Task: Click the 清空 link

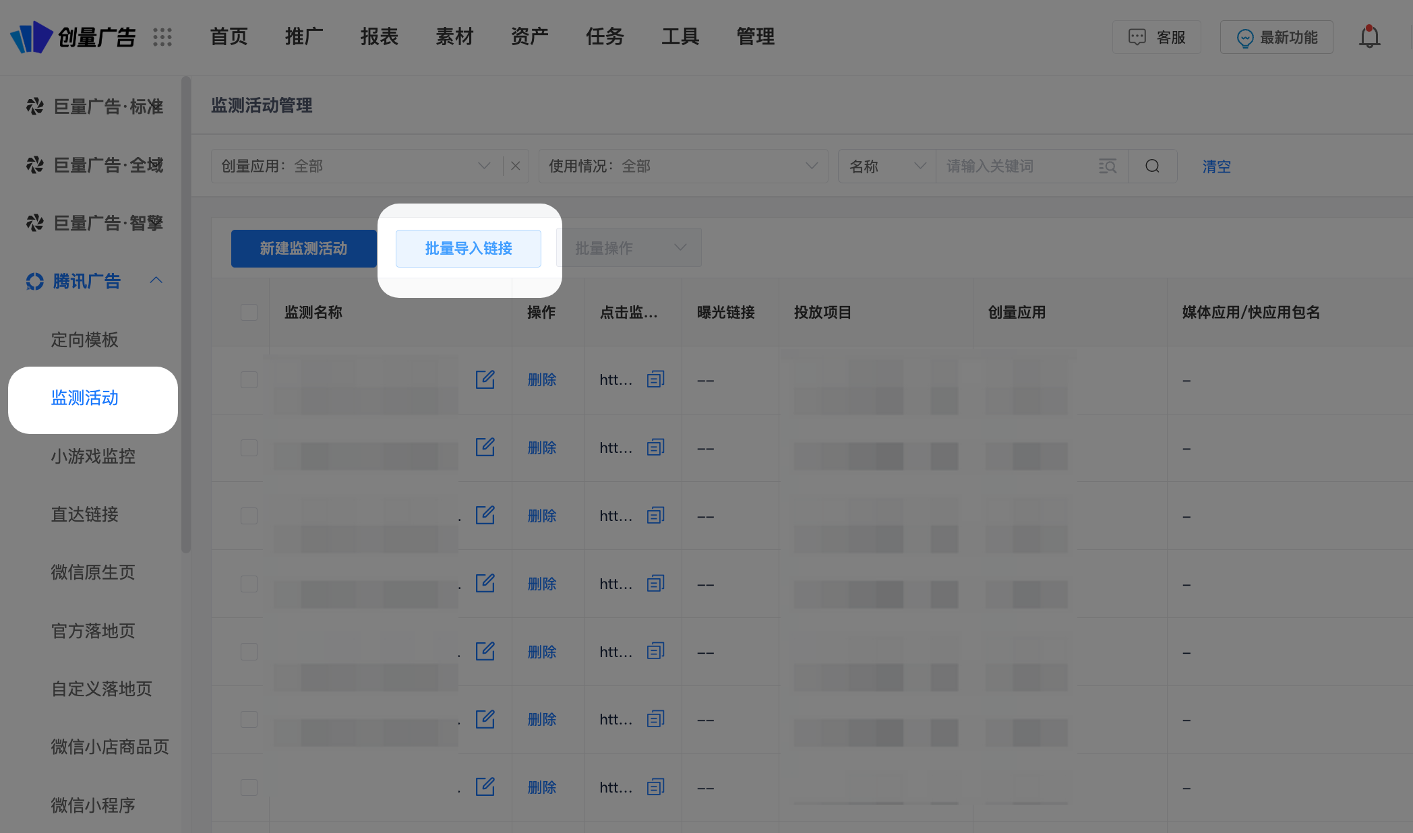Action: coord(1217,166)
